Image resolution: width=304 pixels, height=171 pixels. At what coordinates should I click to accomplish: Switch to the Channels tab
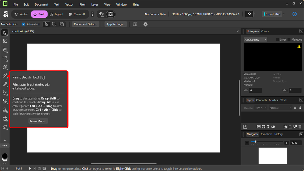click(x=261, y=100)
